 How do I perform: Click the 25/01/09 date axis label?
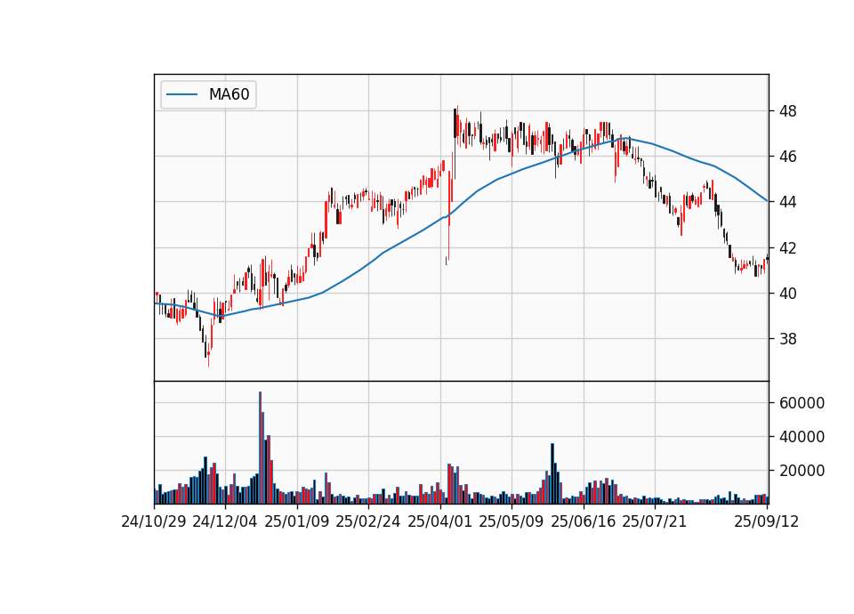click(x=297, y=521)
